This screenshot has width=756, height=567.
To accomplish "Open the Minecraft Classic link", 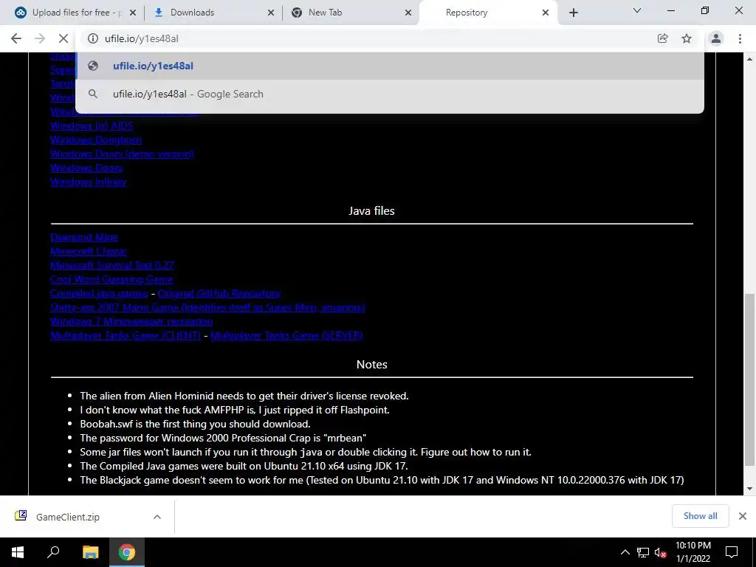I will (89, 251).
